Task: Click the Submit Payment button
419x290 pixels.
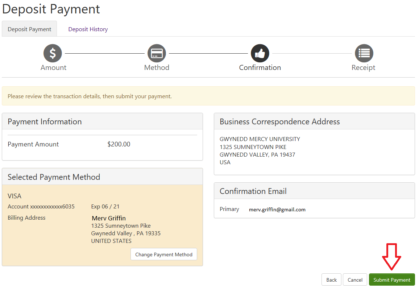Action: pos(392,279)
